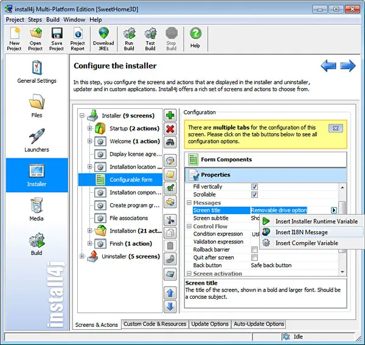365x345 pixels.
Task: Expand the Finish (1 action) node
Action: pyautogui.click(x=89, y=243)
